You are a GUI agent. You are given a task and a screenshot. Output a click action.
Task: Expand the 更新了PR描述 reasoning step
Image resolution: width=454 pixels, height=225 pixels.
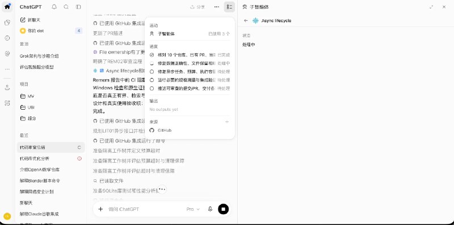coord(108,33)
